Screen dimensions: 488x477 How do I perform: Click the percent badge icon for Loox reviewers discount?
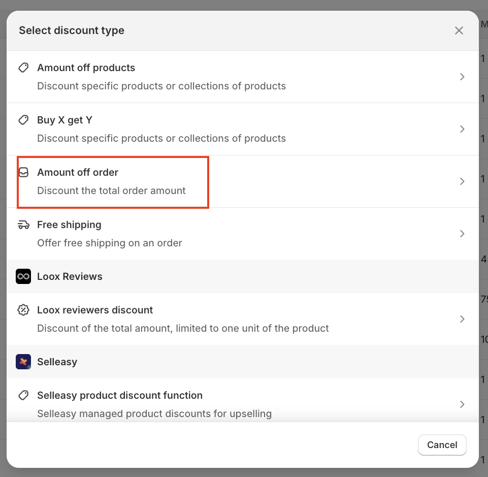23,310
